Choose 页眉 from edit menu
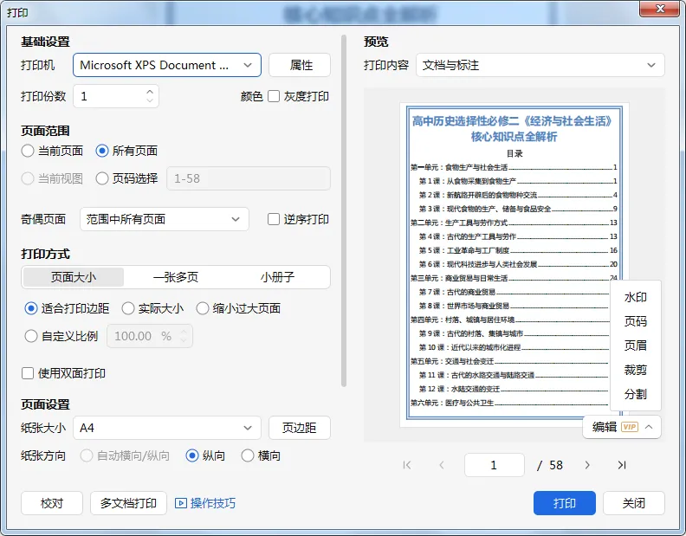The width and height of the screenshot is (686, 536). (x=635, y=345)
